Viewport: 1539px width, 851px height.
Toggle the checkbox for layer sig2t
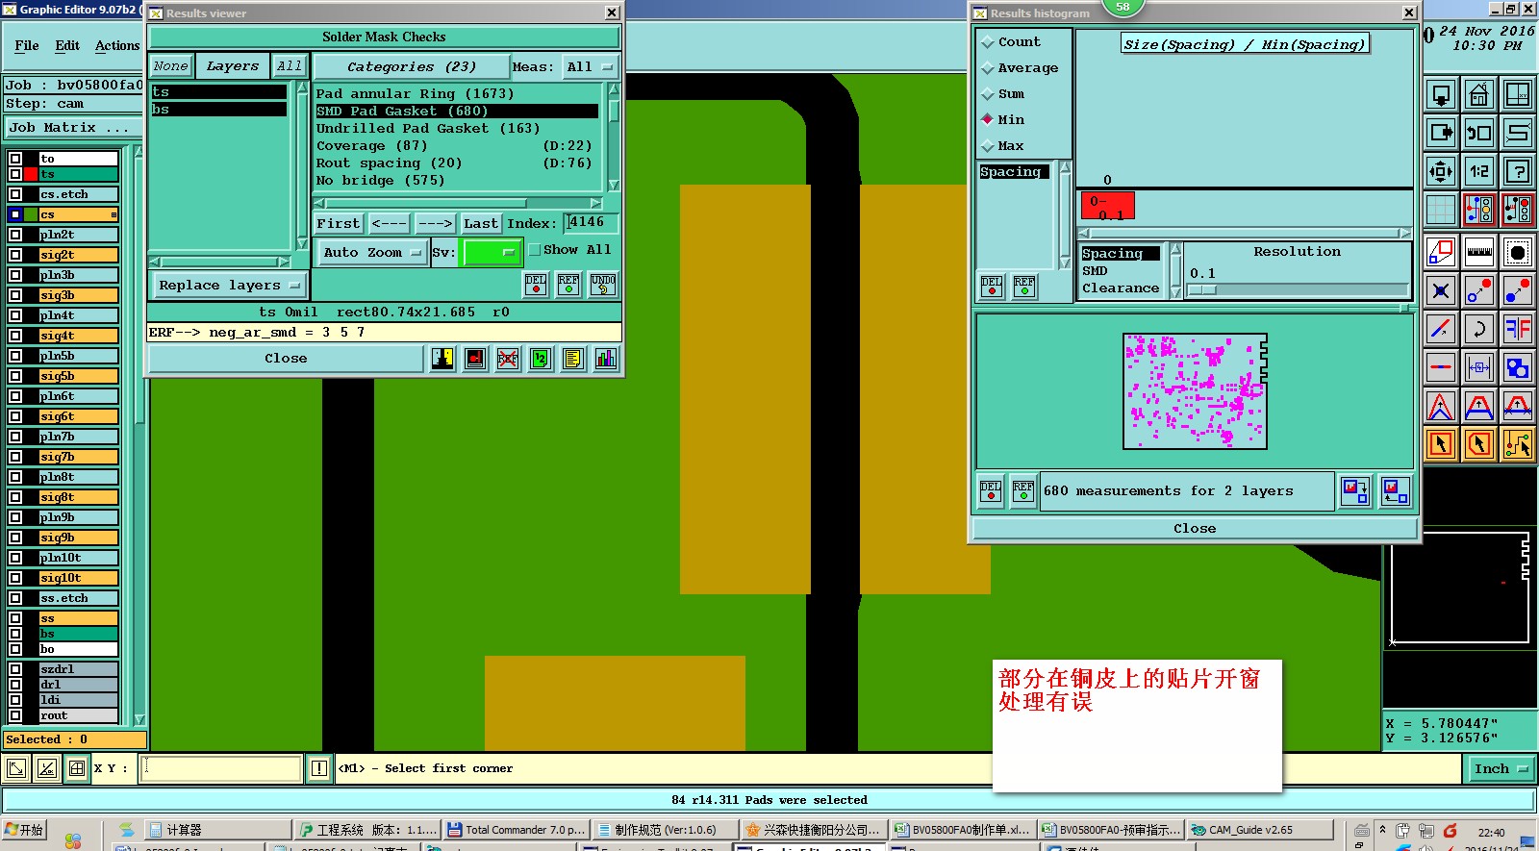[15, 255]
